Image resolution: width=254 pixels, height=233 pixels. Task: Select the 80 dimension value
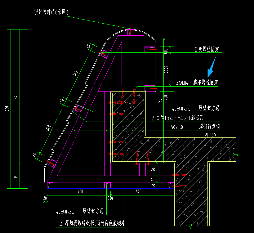[153, 170]
